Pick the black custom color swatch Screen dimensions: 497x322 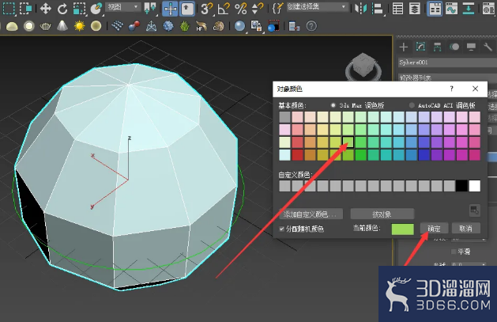tap(461, 186)
